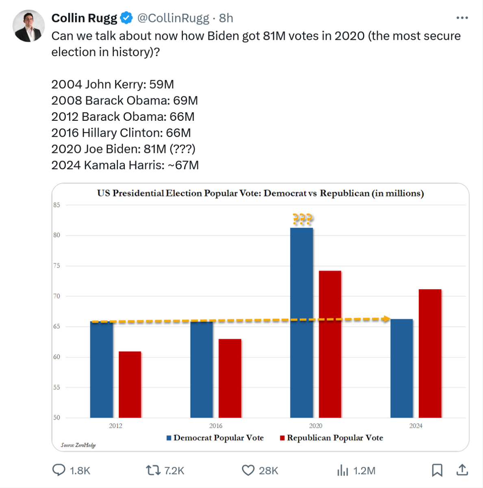The height and width of the screenshot is (488, 483).
Task: Click the 1.8K replies count
Action: click(80, 471)
